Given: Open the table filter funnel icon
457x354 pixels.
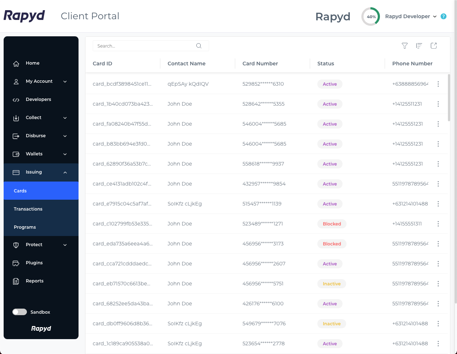Looking at the screenshot, I should pyautogui.click(x=405, y=46).
